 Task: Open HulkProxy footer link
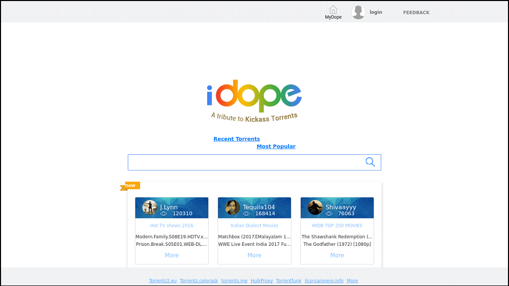262,281
